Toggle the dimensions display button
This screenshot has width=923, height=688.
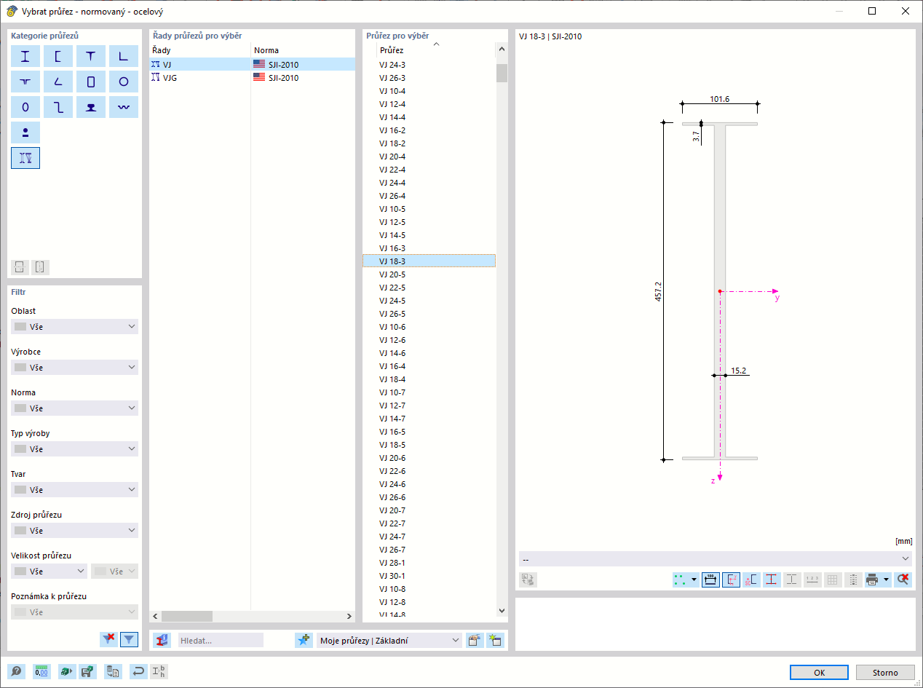710,580
